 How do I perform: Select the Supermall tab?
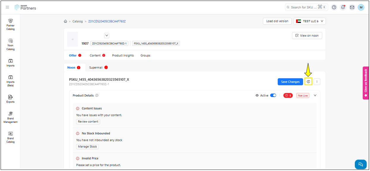click(x=96, y=67)
